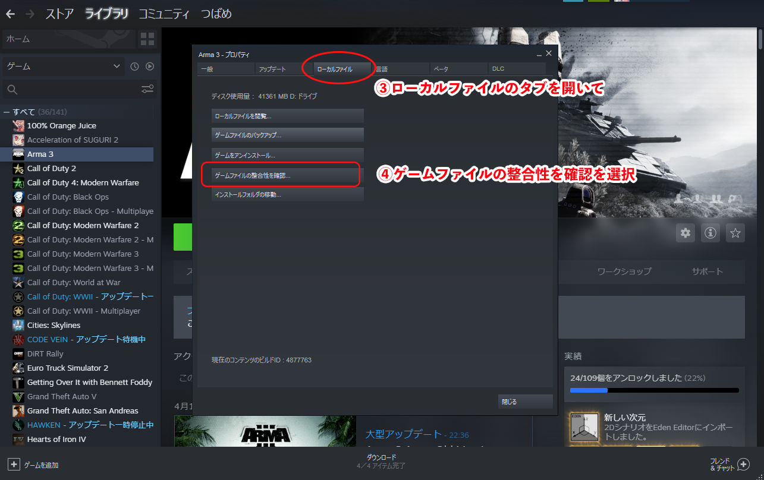The image size is (764, 480).
Task: Click ゲームを追加 text label
Action: [41, 465]
